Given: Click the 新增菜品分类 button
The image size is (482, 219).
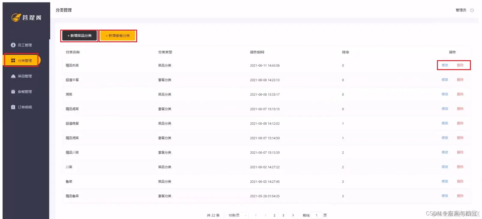Looking at the screenshot, I should point(79,36).
